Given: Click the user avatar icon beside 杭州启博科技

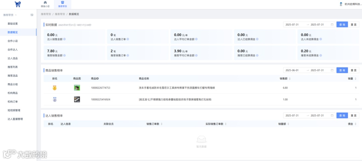Looking at the screenshot, I should 341,4.
